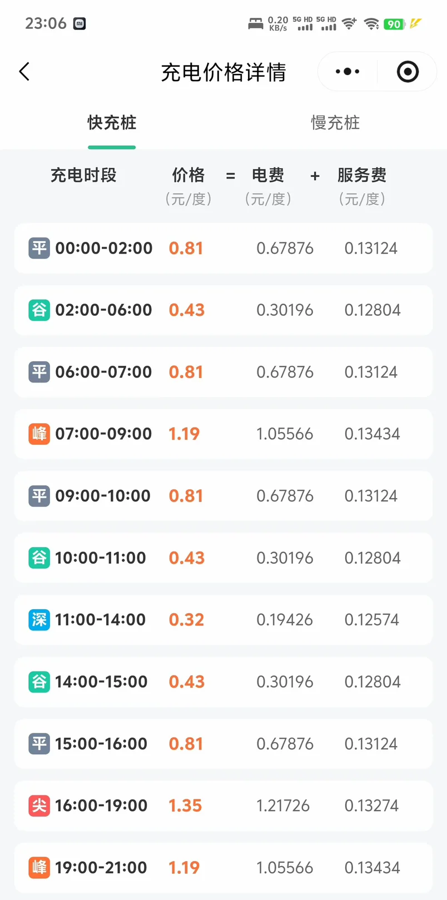Select the 06:00-07:00 price row

[223, 372]
